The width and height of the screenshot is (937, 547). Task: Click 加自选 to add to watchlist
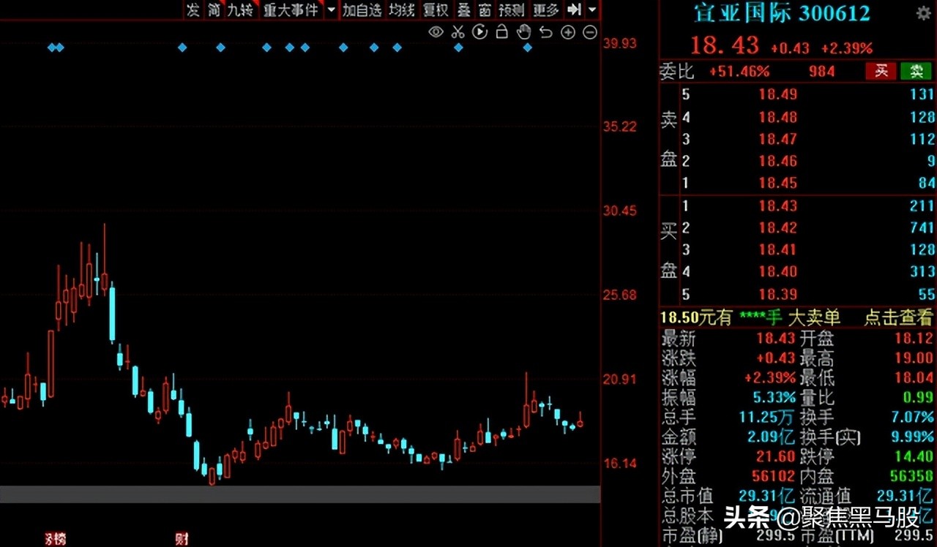pos(362,10)
